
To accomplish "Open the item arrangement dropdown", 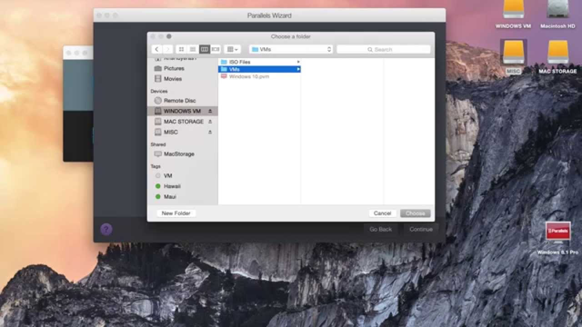I will point(233,49).
